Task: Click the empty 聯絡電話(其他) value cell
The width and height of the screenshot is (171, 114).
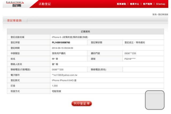Action: [x=143, y=69]
